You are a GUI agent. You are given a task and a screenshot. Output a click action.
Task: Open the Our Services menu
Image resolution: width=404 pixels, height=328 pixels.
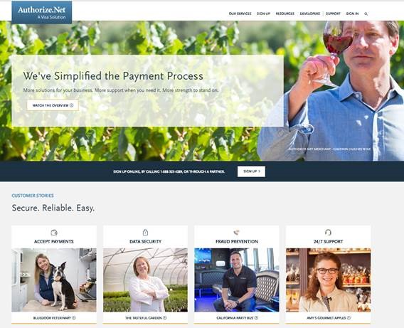[x=240, y=14]
